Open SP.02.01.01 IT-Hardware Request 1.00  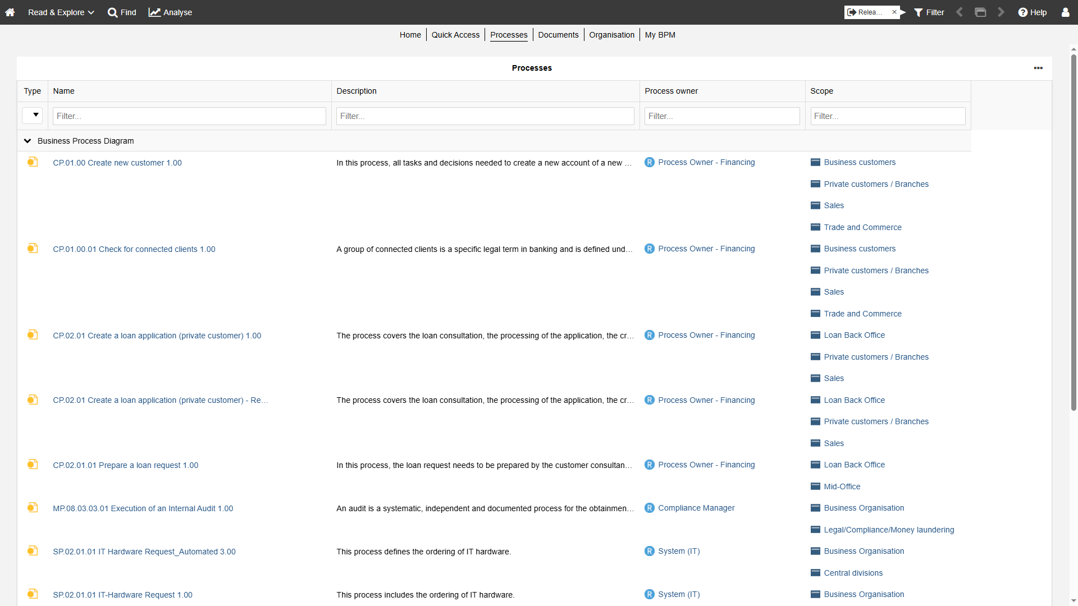pyautogui.click(x=122, y=595)
